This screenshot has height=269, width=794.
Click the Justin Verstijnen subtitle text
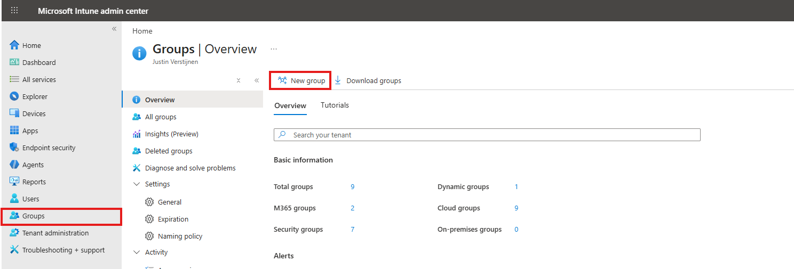click(175, 62)
